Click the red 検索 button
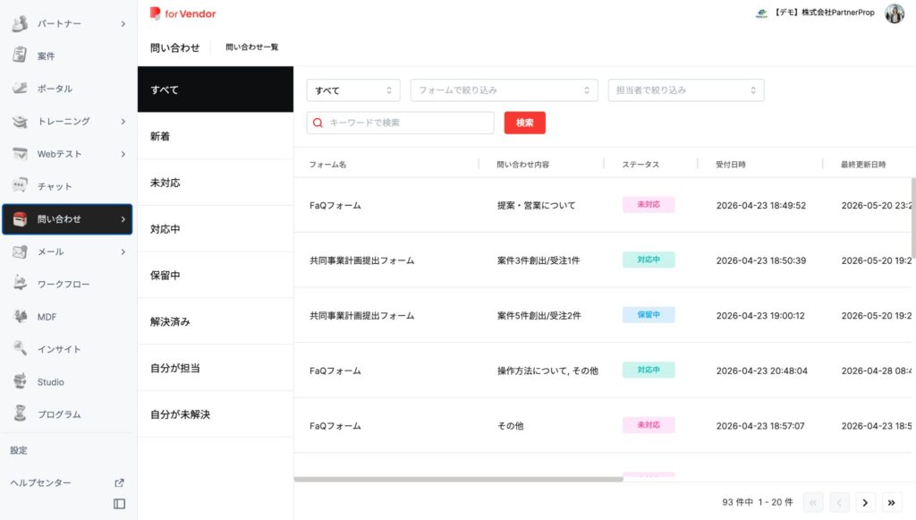 click(524, 123)
